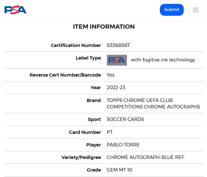Open the hamburger navigation menu
207x177 pixels.
click(195, 10)
